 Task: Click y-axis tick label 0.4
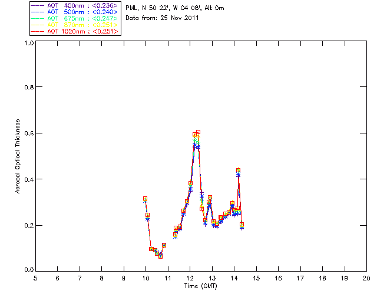[x=29, y=179]
